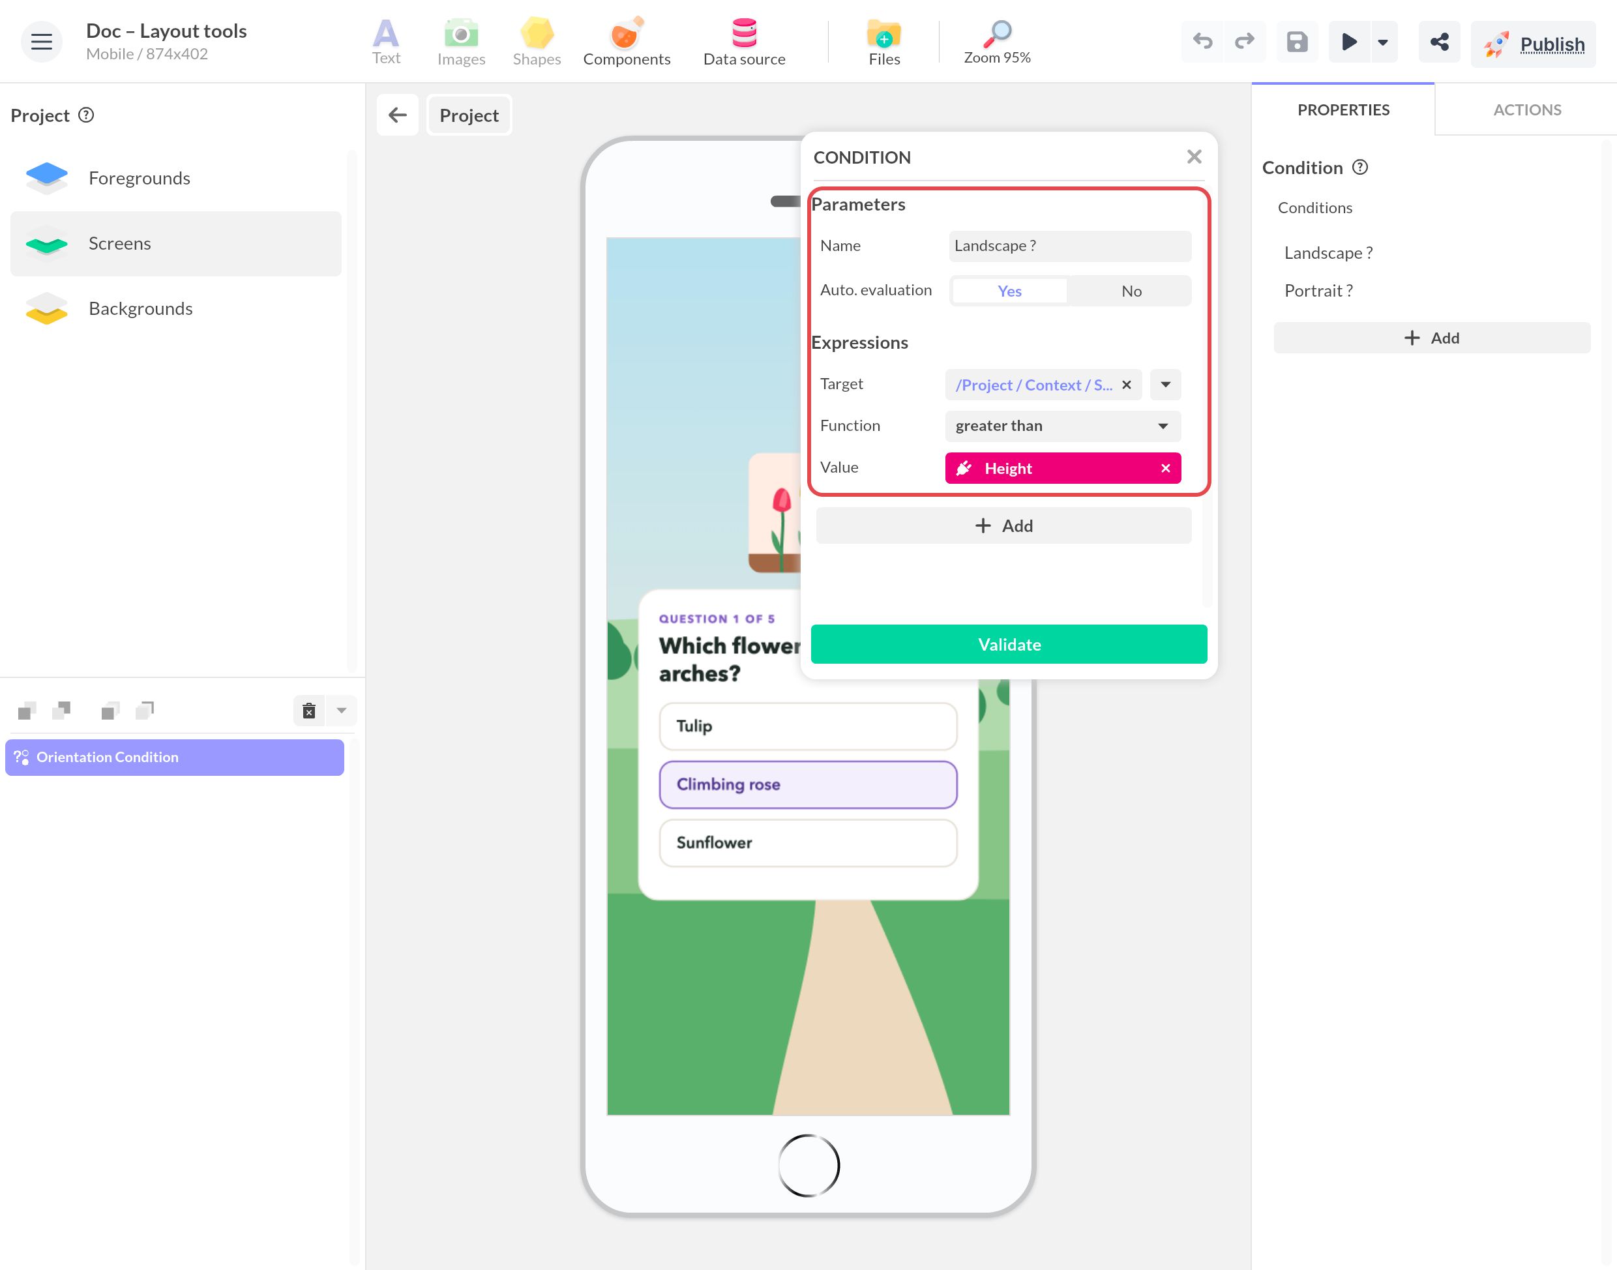Go back with the arrow button
The image size is (1617, 1270).
[x=397, y=115]
